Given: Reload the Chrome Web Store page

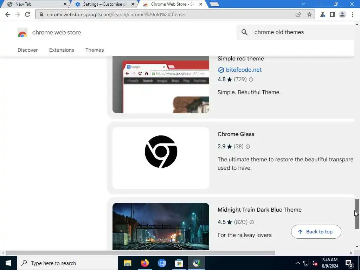Looking at the screenshot, I should pyautogui.click(x=27, y=14).
